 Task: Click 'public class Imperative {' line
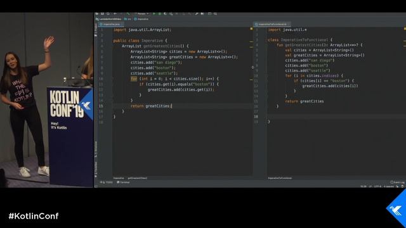140,41
